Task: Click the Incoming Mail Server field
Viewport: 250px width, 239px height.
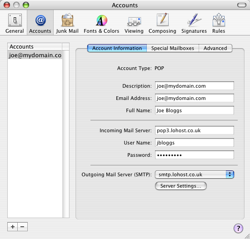Action: click(195, 130)
